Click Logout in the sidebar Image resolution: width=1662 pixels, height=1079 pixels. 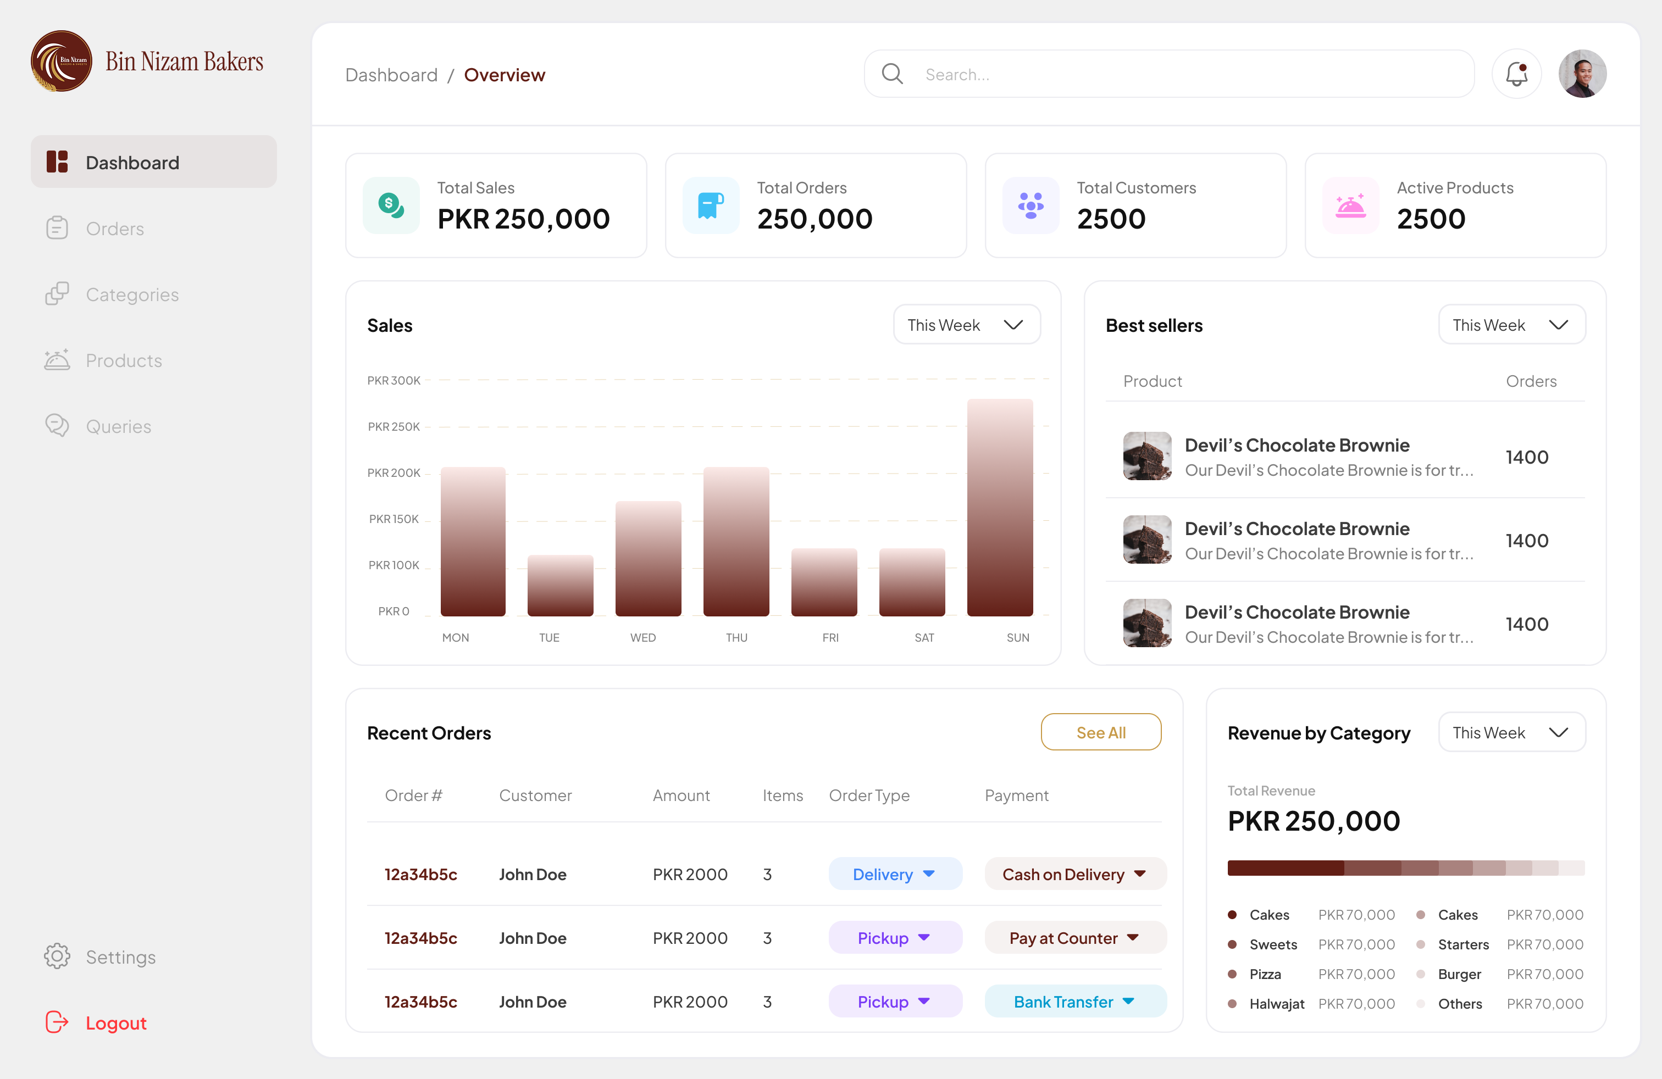point(115,1022)
